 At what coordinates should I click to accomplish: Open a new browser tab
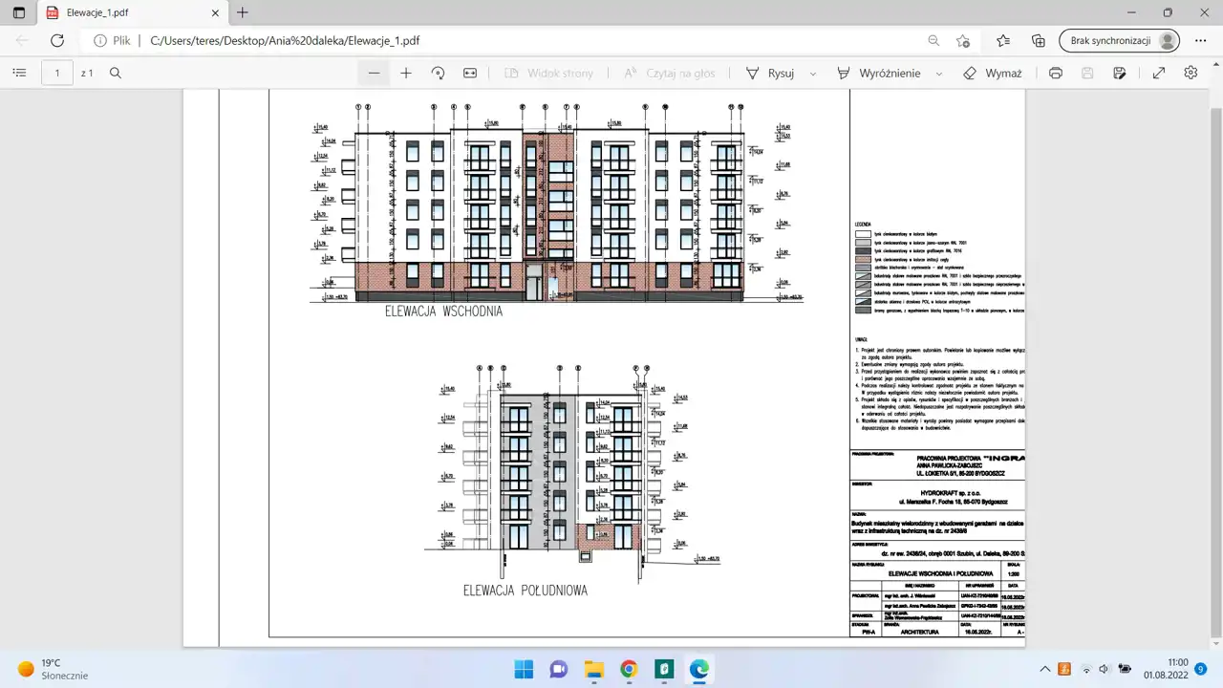point(243,13)
